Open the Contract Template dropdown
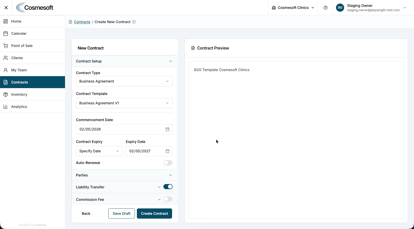 (x=124, y=103)
